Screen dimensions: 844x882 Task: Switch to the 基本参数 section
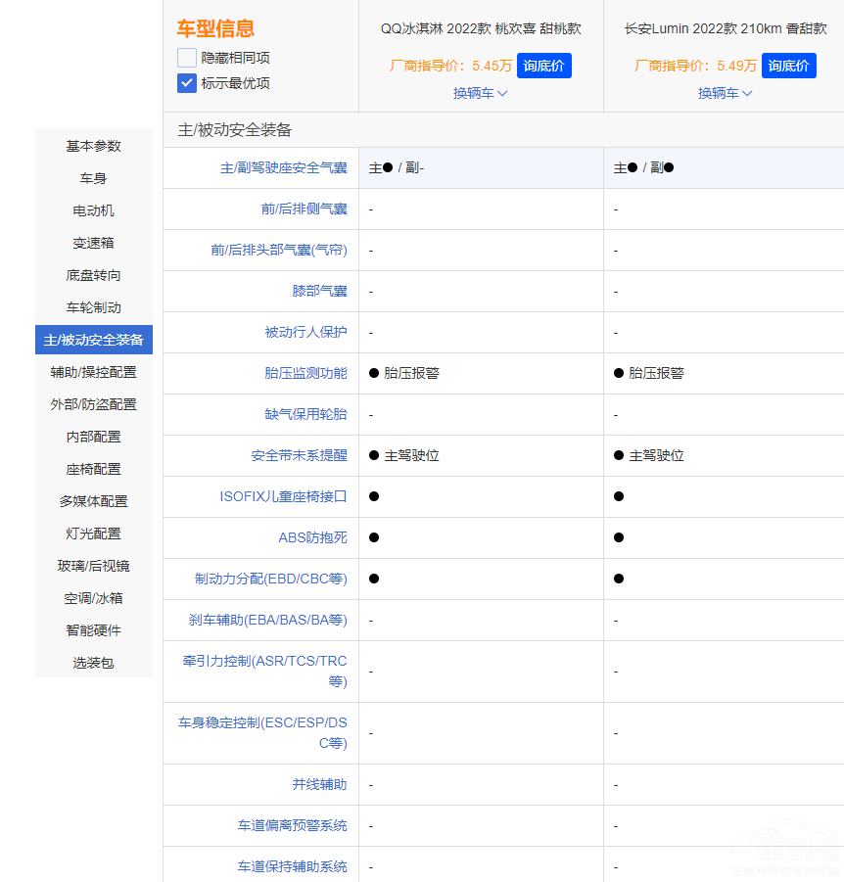(x=93, y=146)
